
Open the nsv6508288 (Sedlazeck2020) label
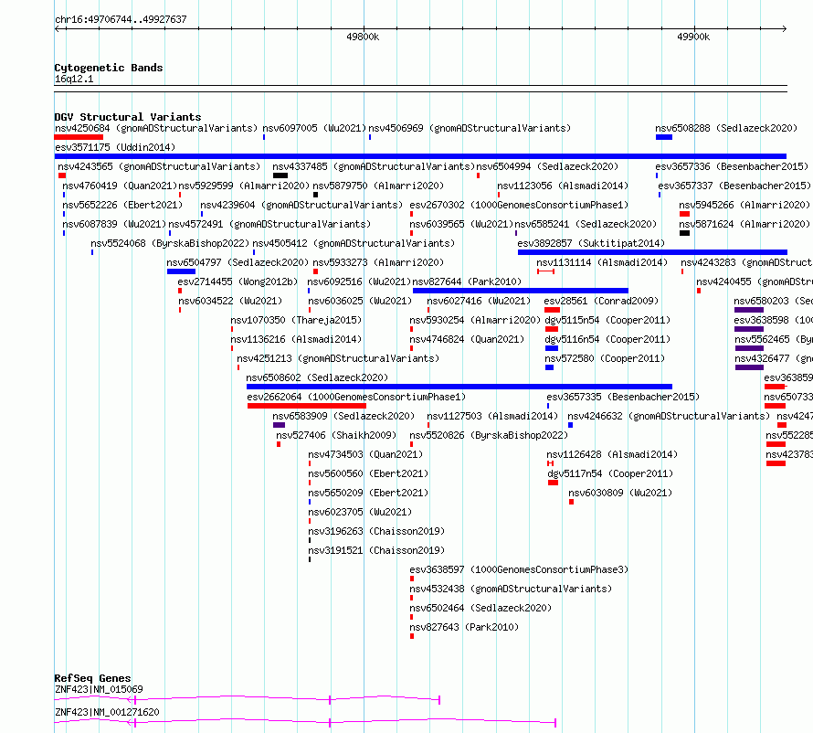pyautogui.click(x=726, y=128)
